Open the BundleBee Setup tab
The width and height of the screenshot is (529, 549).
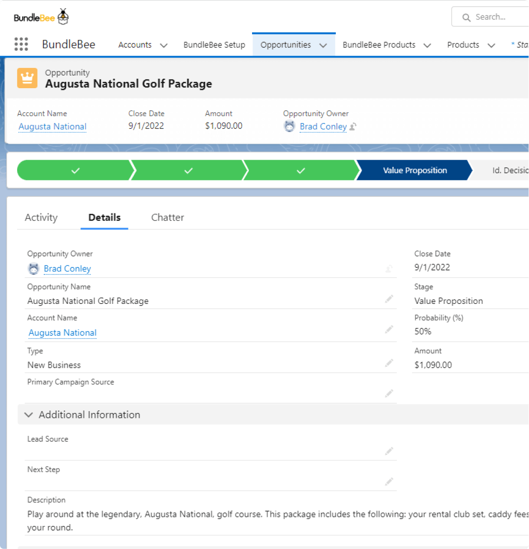[214, 45]
